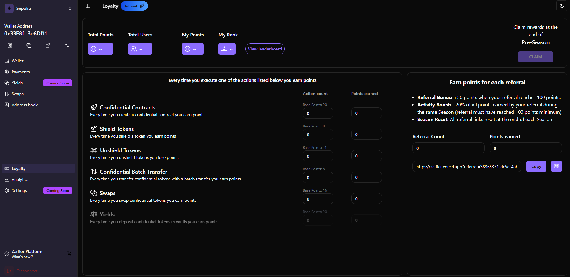
Task: Open wallet address in external explorer
Action: point(48,46)
